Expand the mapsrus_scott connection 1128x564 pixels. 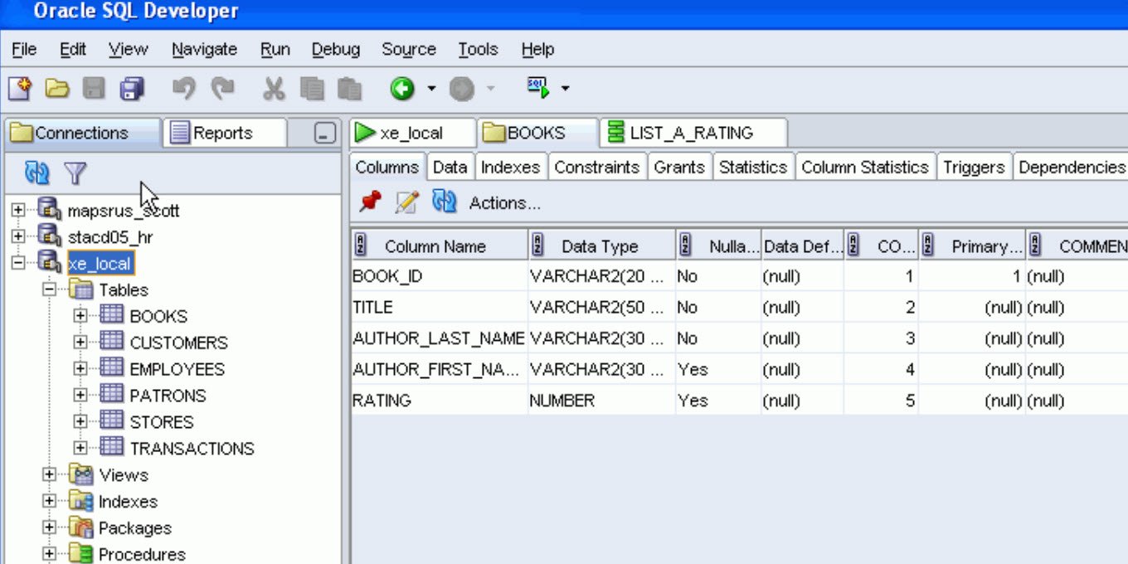(18, 210)
